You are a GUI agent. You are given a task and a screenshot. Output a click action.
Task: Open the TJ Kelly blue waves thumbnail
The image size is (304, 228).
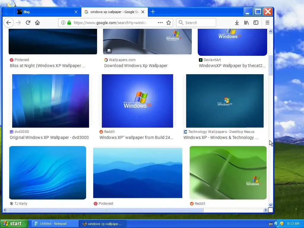click(x=47, y=173)
